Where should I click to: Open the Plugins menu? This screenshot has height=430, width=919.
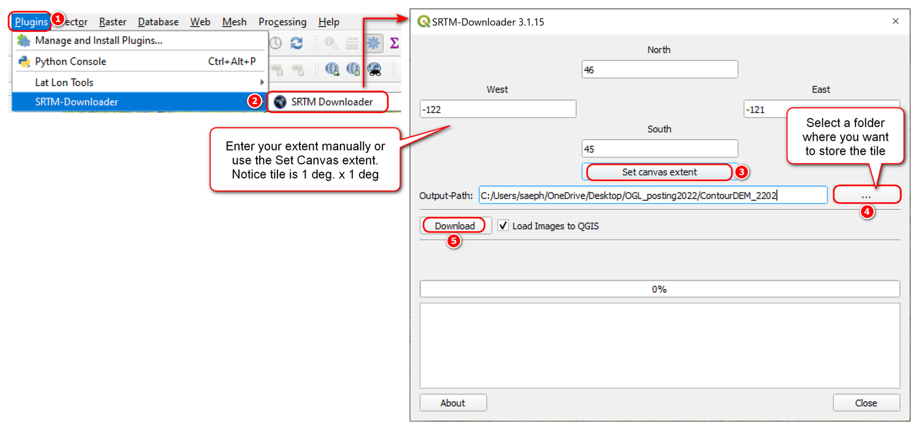(x=29, y=21)
